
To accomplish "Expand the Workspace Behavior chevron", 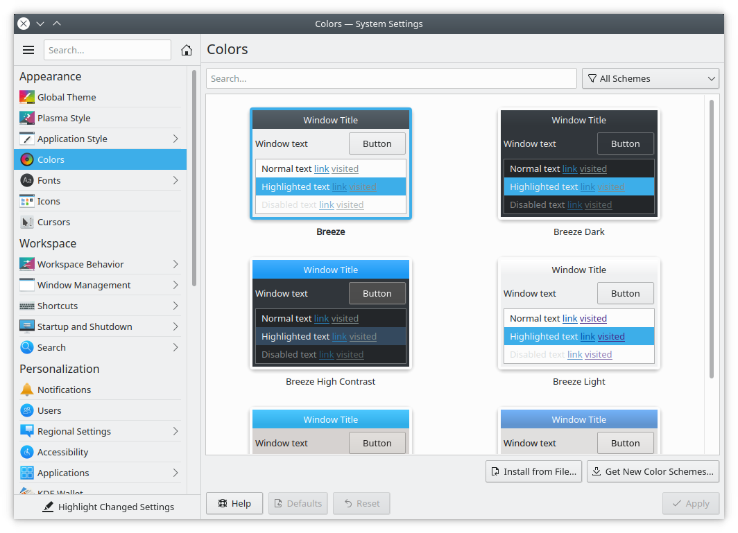I will (175, 264).
